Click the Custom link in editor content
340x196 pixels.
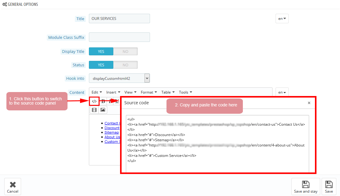(112, 142)
